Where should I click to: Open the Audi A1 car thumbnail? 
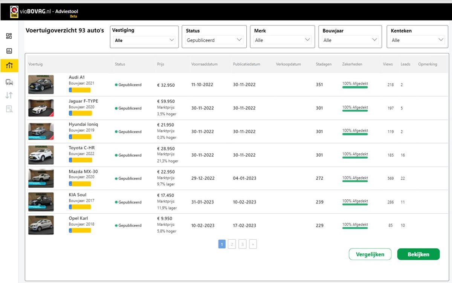point(41,84)
